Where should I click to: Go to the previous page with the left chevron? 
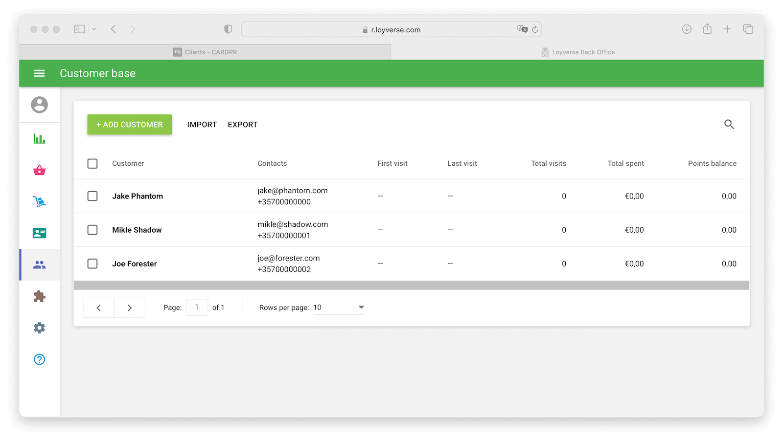coord(98,308)
